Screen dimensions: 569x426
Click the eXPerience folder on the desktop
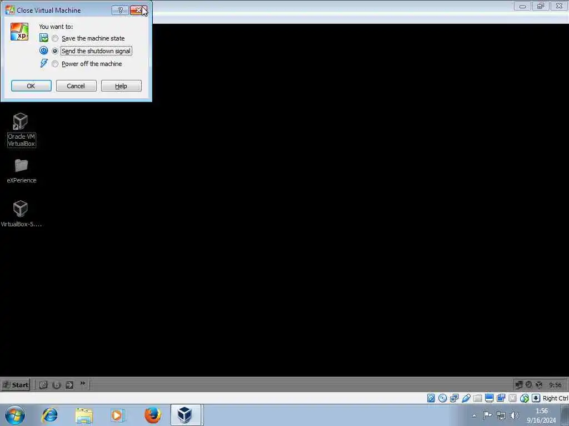coord(21,171)
